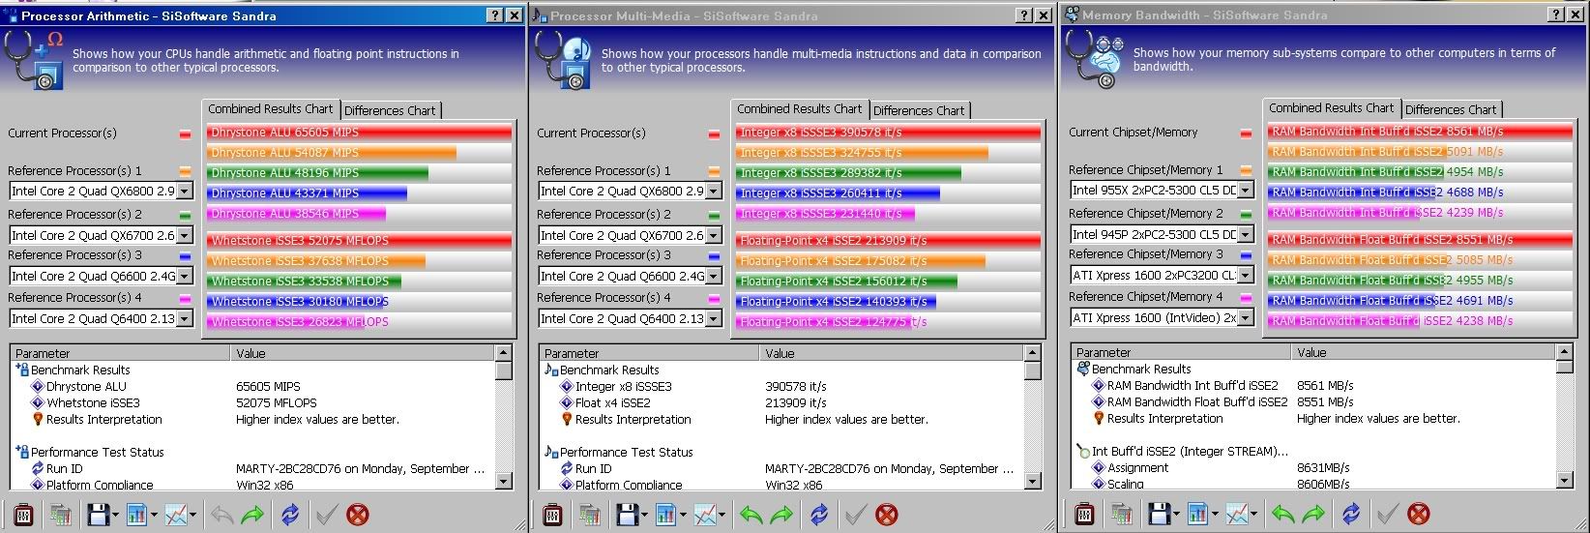Select Run ID row in Processor Arithmetic list
The image size is (1590, 533).
click(x=253, y=469)
